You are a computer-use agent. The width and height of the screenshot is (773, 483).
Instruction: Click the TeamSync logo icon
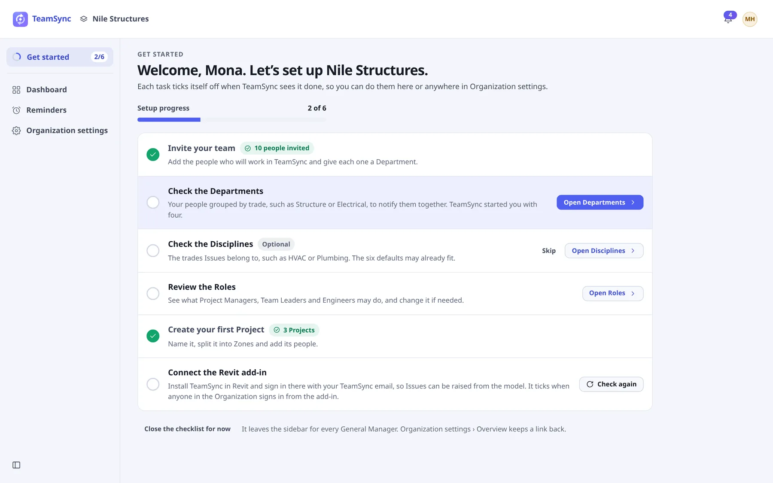coord(20,19)
